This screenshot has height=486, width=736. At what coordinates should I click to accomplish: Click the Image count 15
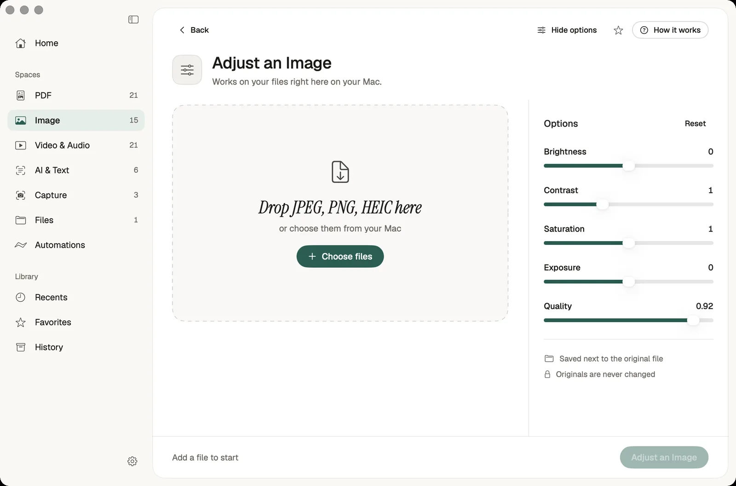pyautogui.click(x=134, y=120)
